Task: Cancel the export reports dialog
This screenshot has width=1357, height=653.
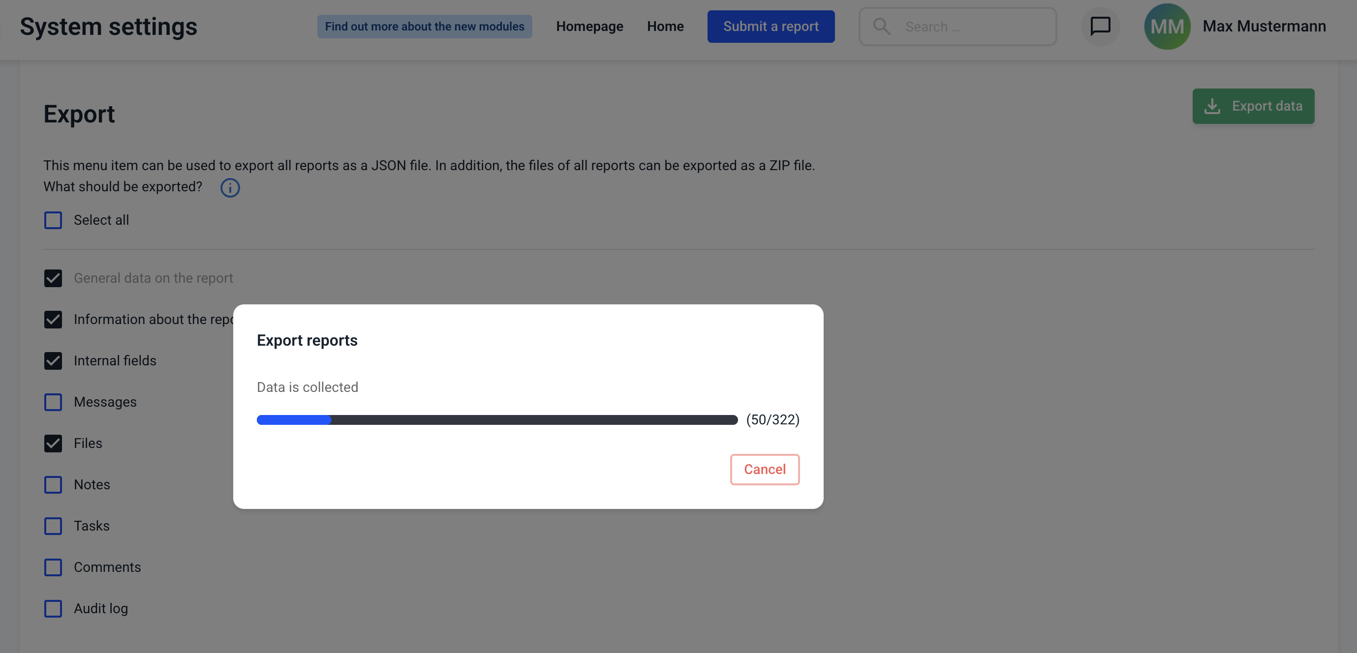Action: tap(765, 469)
